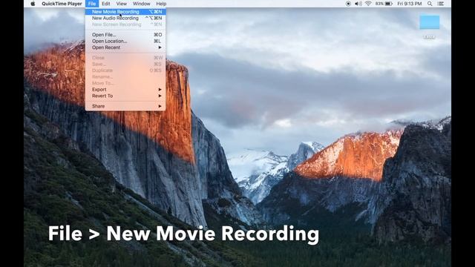The image size is (475, 267).
Task: Expand the Export submenu
Action: (x=125, y=90)
